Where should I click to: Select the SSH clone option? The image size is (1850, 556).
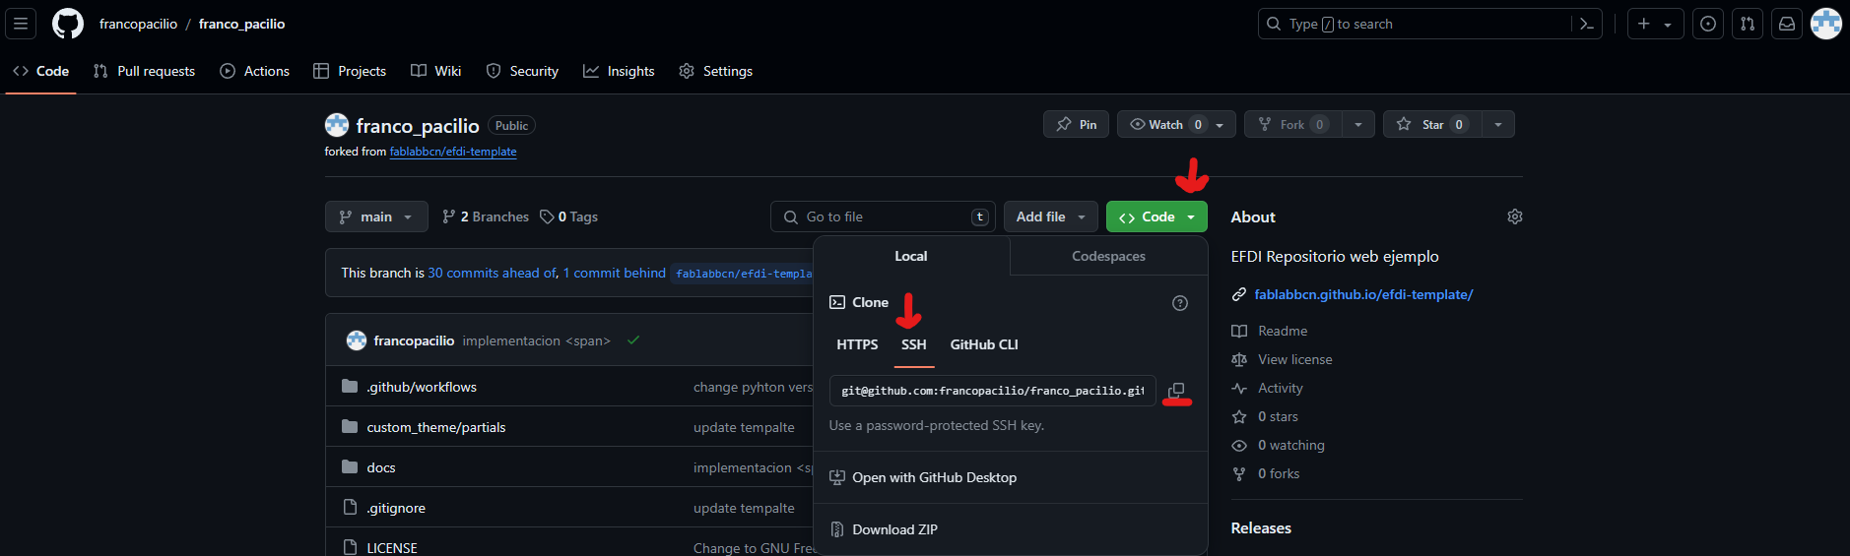[x=914, y=344]
